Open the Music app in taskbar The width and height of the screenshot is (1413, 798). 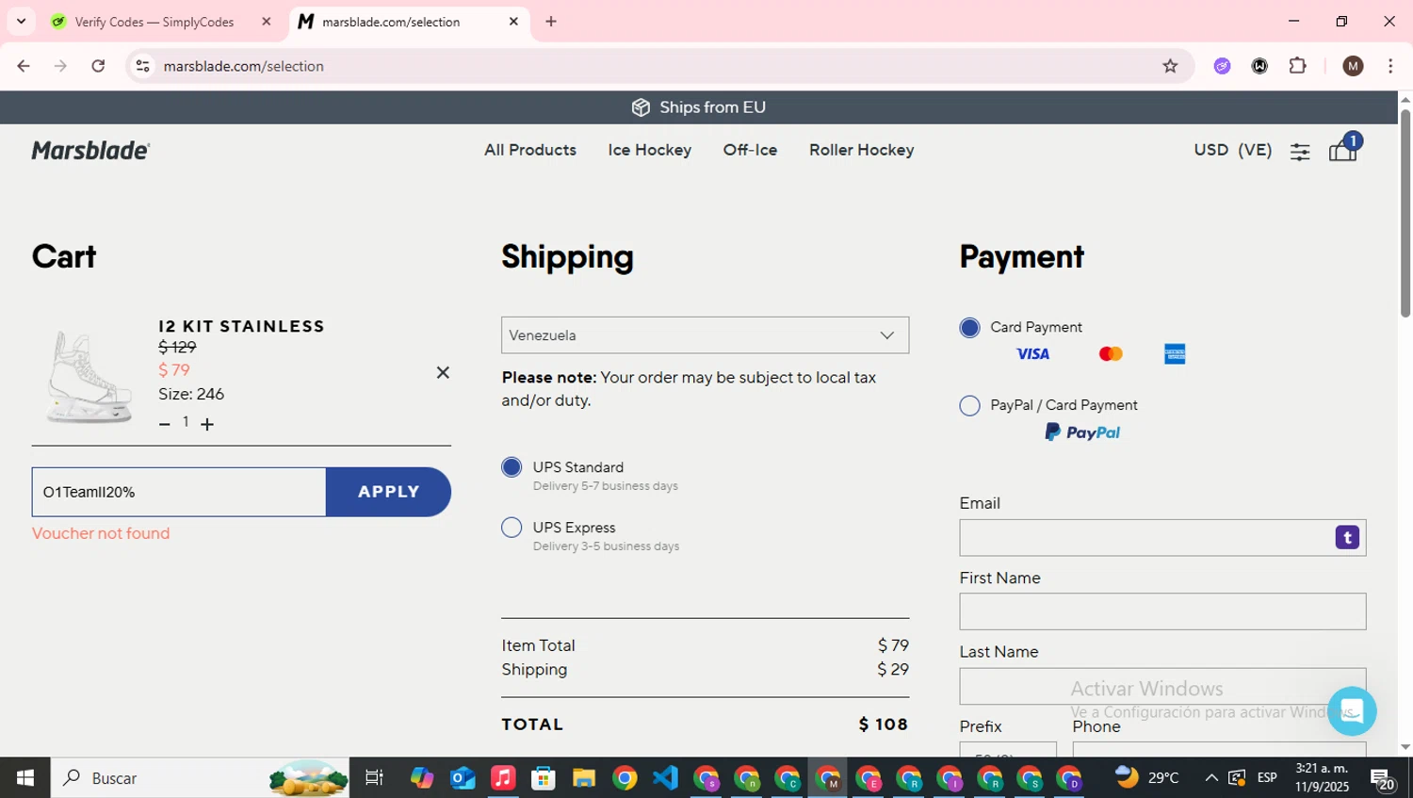point(503,778)
